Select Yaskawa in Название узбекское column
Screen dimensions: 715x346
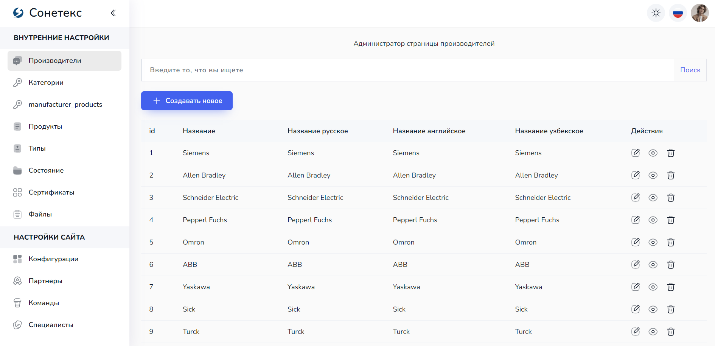(528, 287)
